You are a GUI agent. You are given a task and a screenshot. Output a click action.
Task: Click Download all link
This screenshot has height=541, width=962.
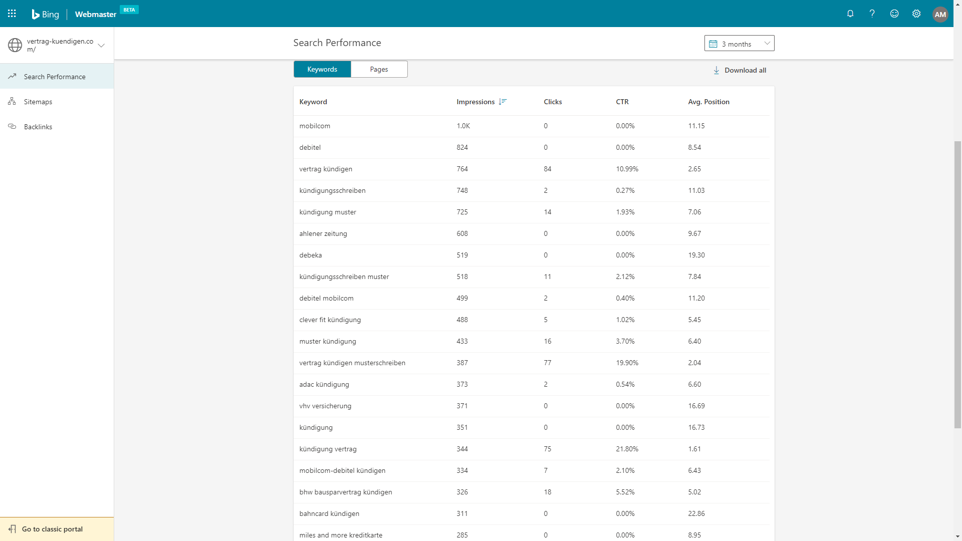click(745, 70)
